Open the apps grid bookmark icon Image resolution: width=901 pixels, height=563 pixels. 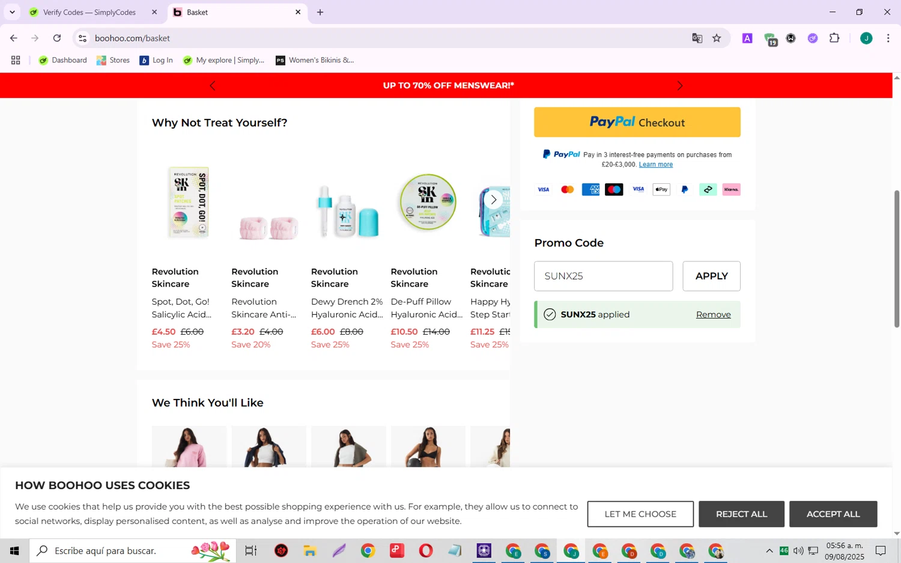(x=16, y=60)
